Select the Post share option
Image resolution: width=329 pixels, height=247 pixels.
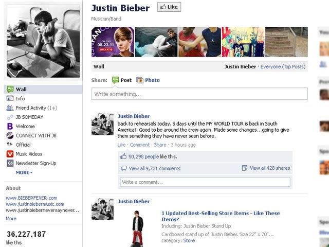(x=122, y=80)
